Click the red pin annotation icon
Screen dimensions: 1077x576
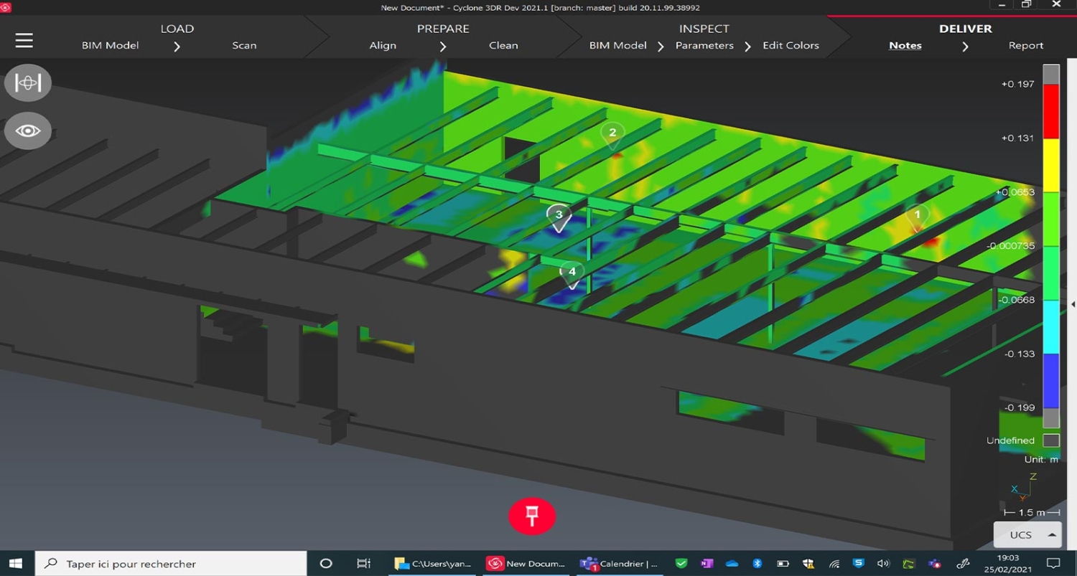532,515
